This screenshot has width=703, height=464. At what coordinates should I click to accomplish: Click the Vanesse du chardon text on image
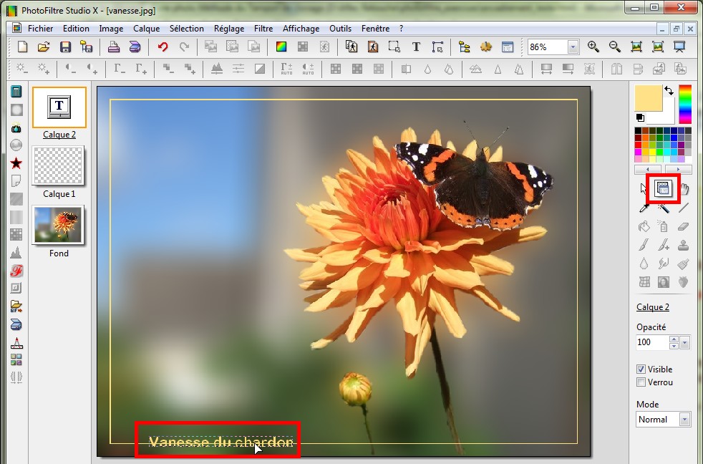coord(221,442)
